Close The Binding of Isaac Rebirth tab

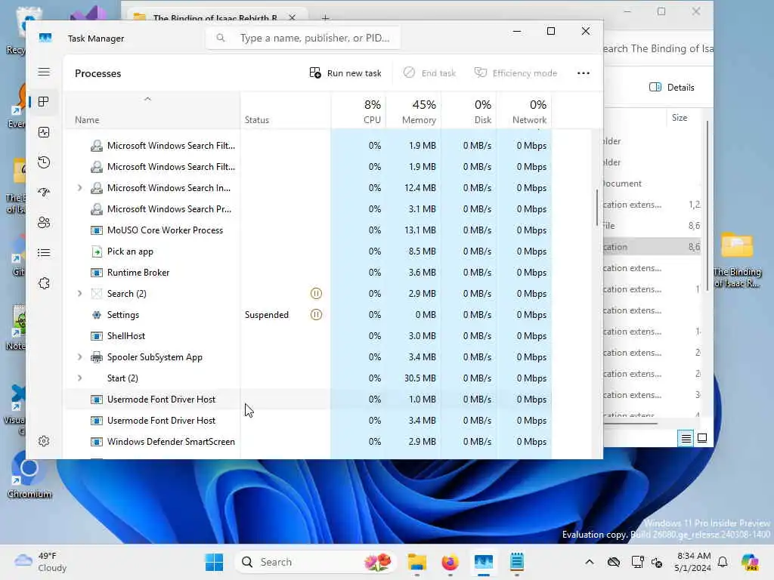point(293,18)
